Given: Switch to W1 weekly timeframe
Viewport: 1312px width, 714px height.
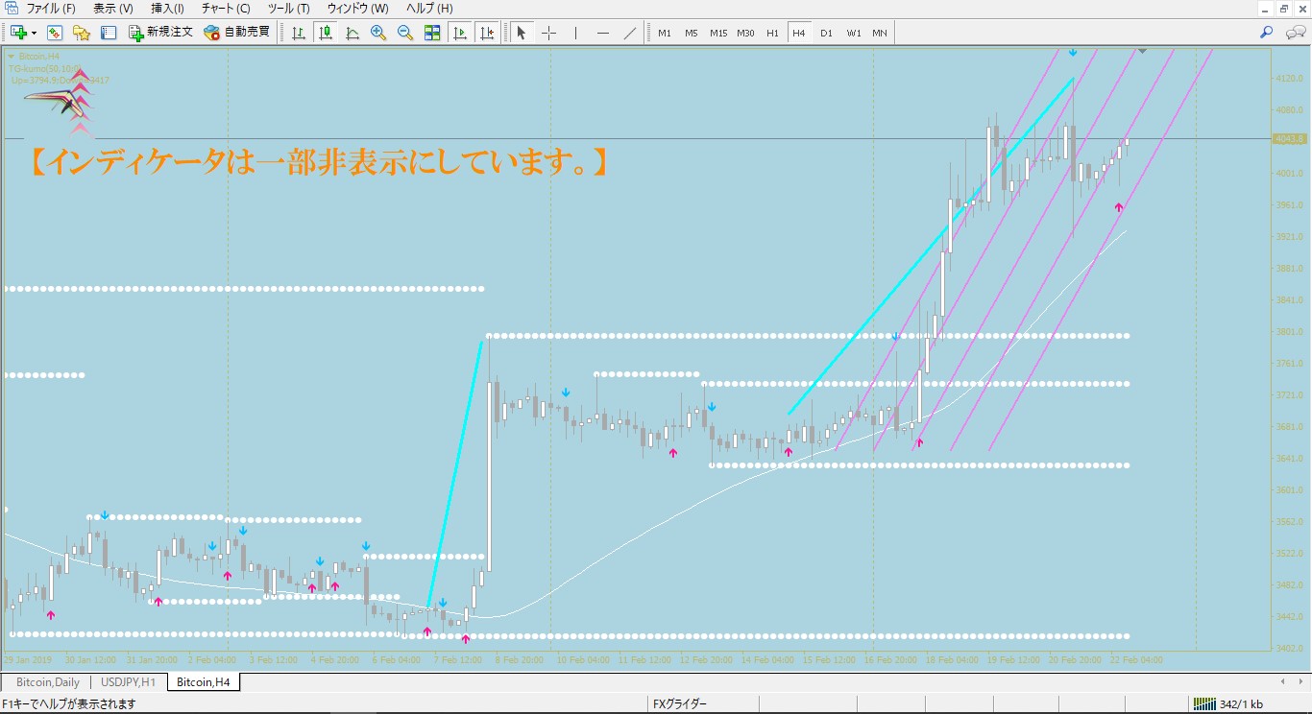Looking at the screenshot, I should pyautogui.click(x=854, y=33).
